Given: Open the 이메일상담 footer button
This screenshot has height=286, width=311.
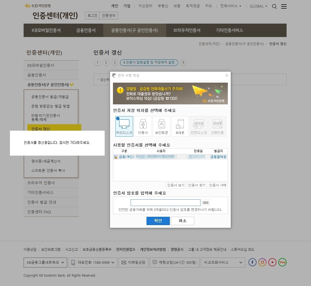Looking at the screenshot, I should click(x=133, y=262).
